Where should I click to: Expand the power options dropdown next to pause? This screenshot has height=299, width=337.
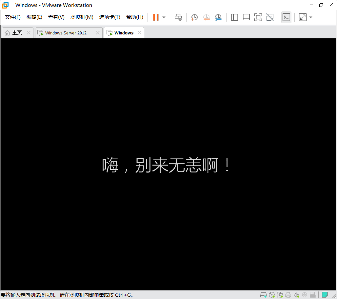click(x=164, y=17)
